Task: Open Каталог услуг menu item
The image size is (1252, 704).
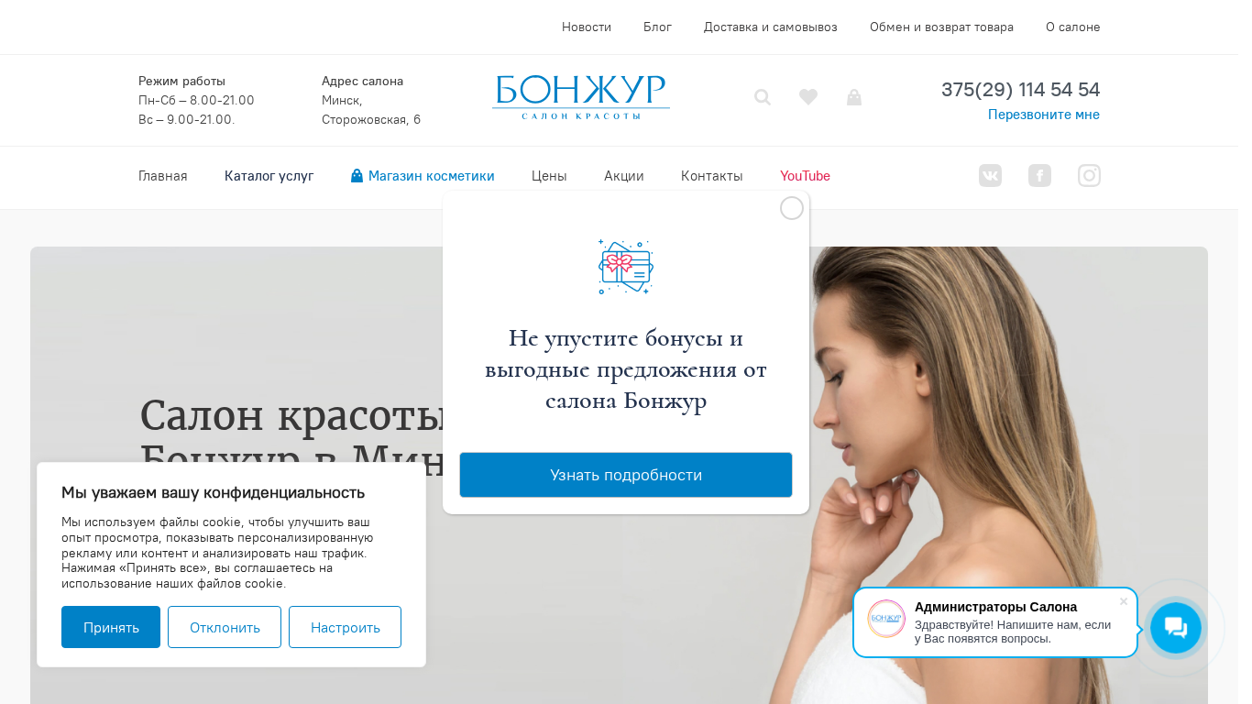Action: [x=269, y=176]
